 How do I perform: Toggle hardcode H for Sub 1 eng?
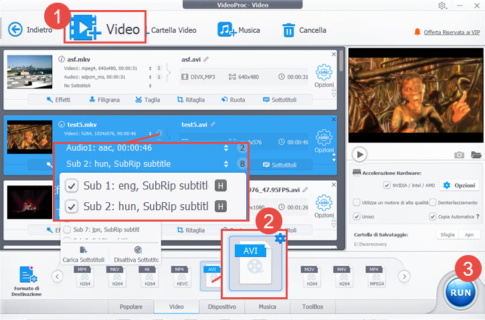coord(221,185)
